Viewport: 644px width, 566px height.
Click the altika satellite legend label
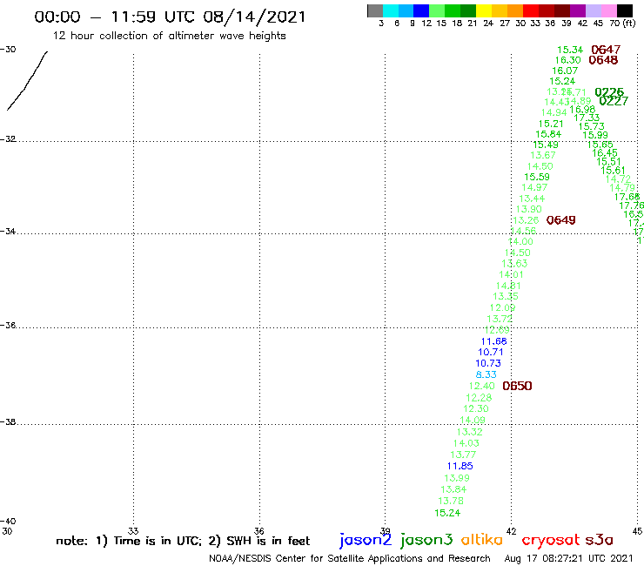click(x=481, y=539)
